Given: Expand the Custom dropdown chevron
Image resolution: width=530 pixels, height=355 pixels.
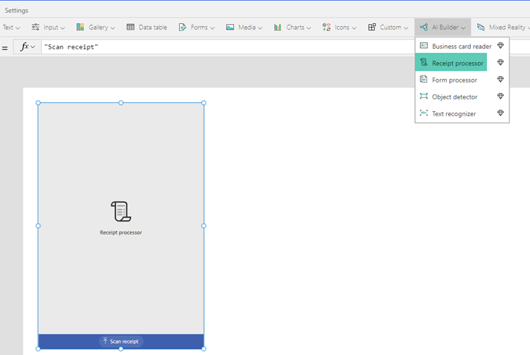Looking at the screenshot, I should point(406,27).
